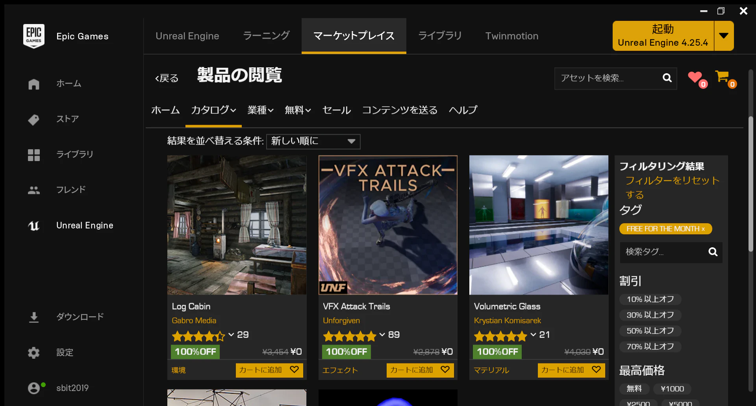
Task: Add VFX Attack Trails to wishlist heart
Action: (x=445, y=369)
